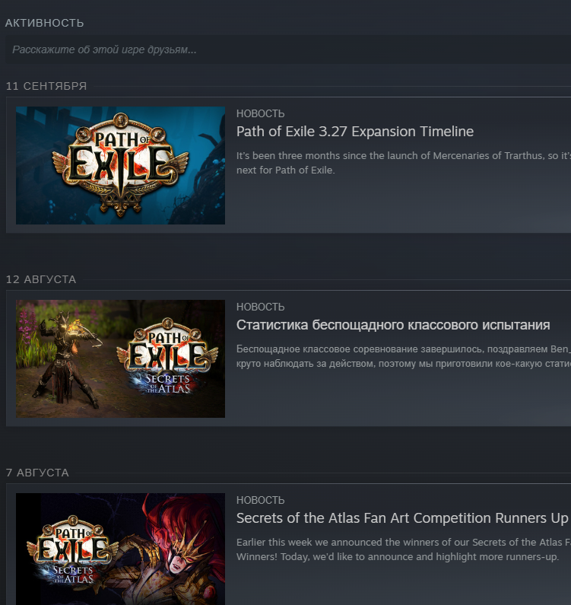Open the 'Статистика беспощадного классового испытания' headline

tap(393, 325)
